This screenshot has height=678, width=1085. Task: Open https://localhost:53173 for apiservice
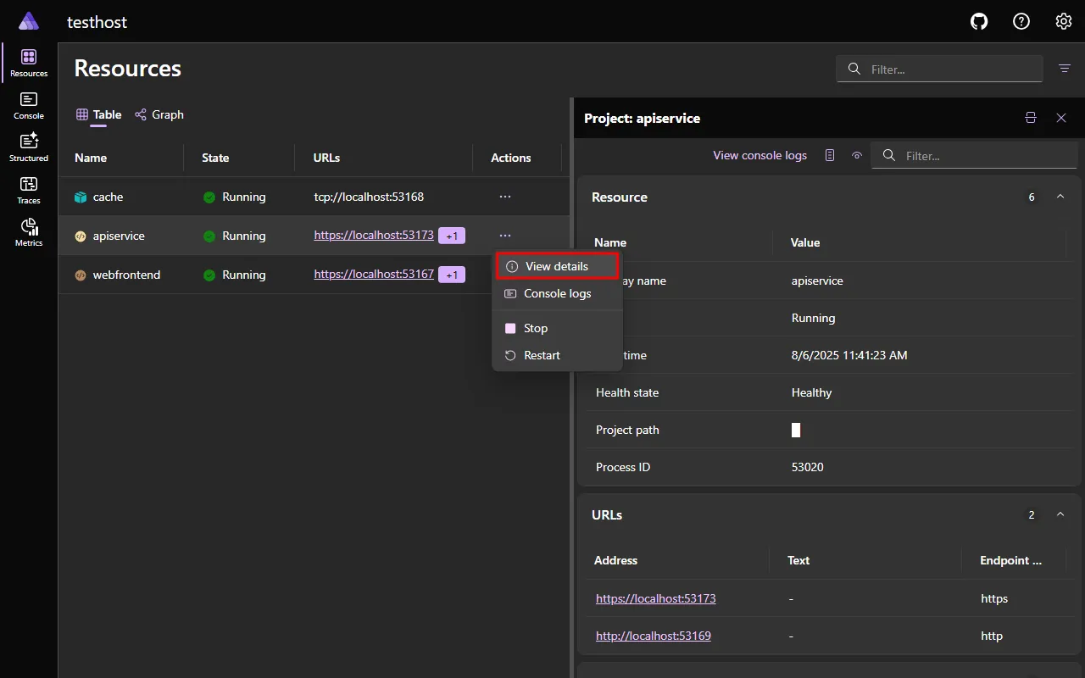[373, 235]
